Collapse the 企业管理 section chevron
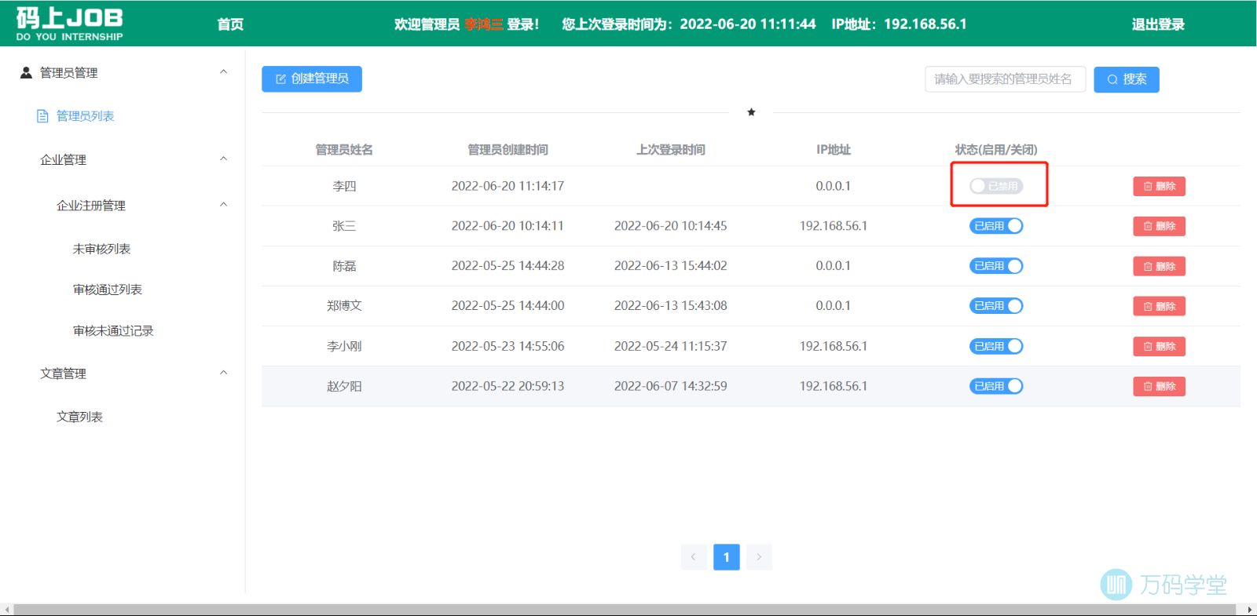1257x616 pixels. pyautogui.click(x=223, y=159)
